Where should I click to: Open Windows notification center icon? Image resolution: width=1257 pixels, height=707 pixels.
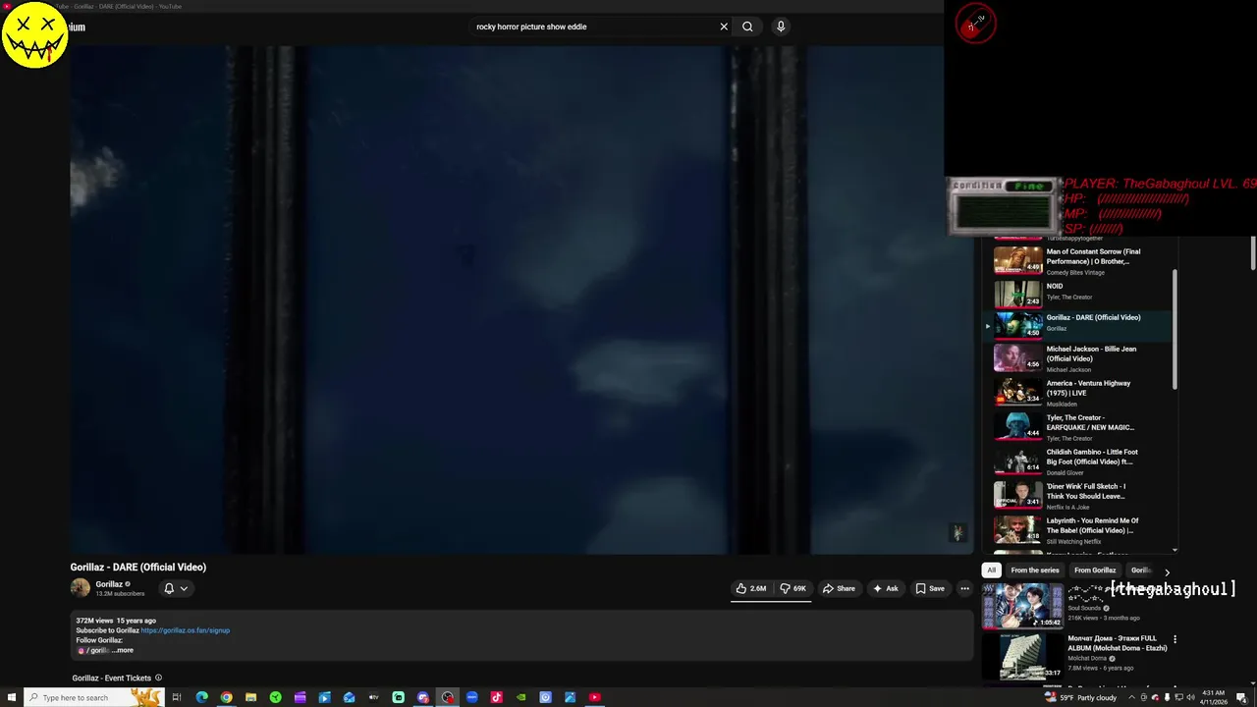(x=1241, y=697)
